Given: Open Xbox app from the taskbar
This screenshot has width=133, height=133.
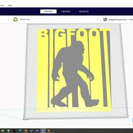Looking at the screenshot, I should click(x=3, y=131).
